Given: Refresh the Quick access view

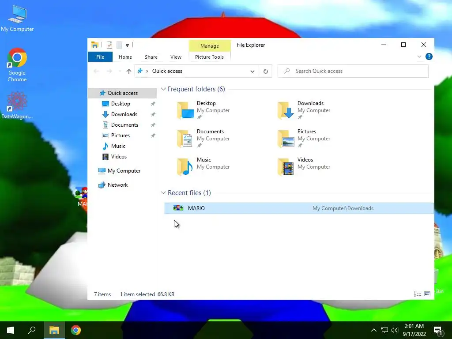Looking at the screenshot, I should 265,71.
